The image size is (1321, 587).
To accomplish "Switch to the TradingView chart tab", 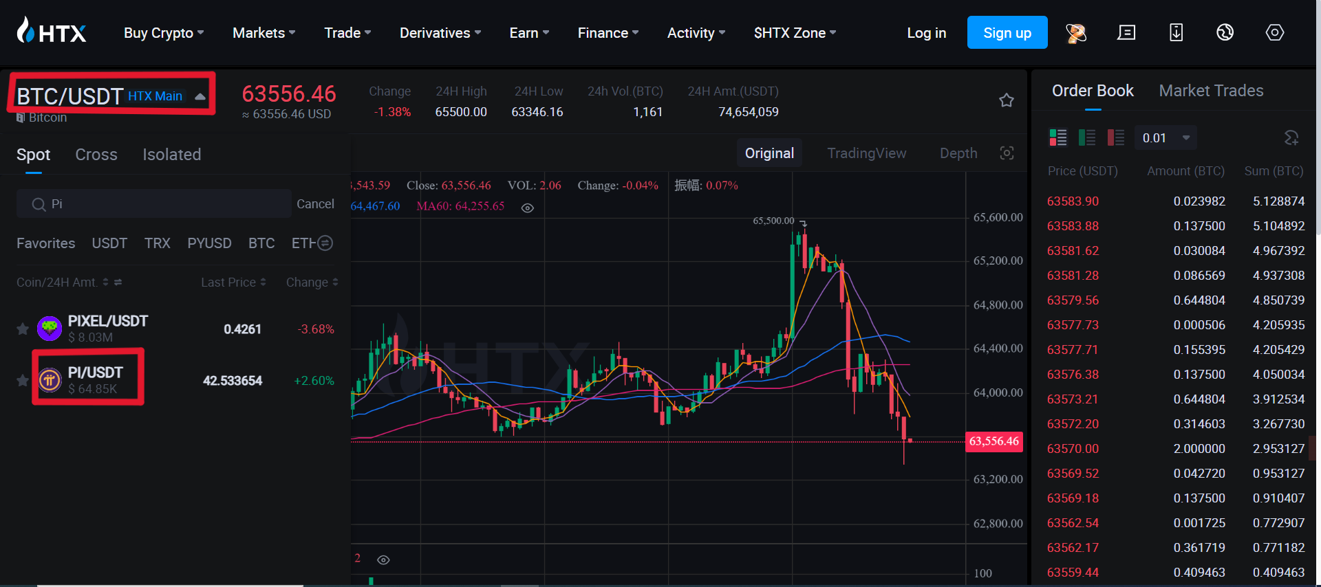I will [866, 153].
